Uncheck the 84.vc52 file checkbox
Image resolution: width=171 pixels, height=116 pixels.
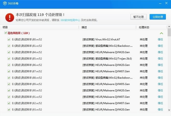click(9, 52)
